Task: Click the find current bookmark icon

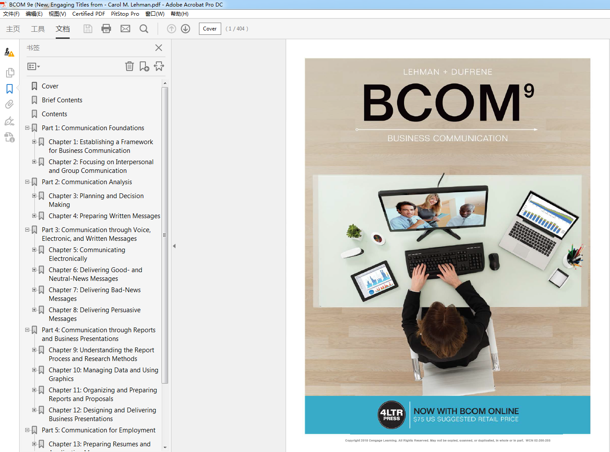Action: (159, 66)
